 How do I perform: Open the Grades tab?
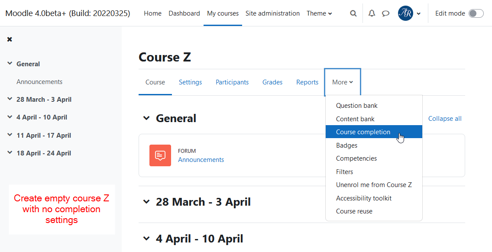point(272,82)
